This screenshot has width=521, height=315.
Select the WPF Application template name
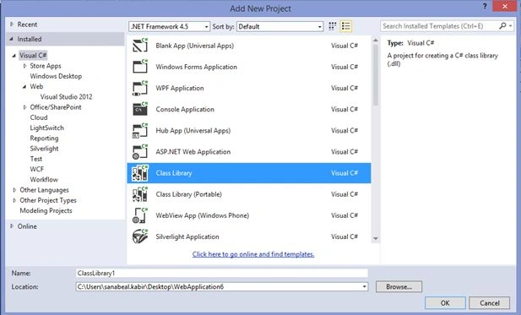point(180,88)
